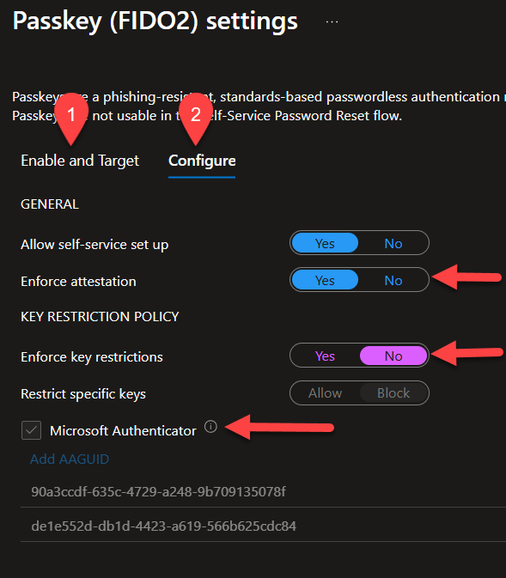
Task: Switch to the Configure tab
Action: [202, 161]
